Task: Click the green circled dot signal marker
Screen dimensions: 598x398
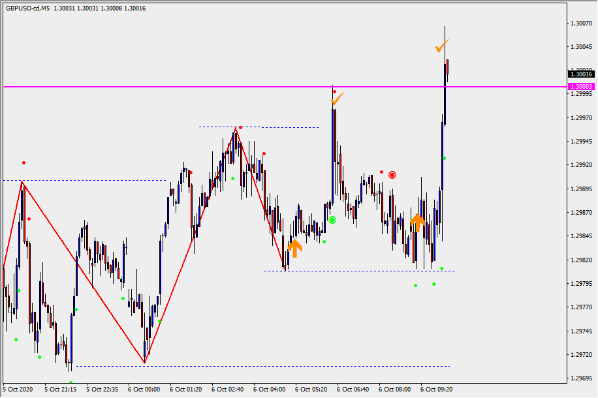Action: click(332, 220)
